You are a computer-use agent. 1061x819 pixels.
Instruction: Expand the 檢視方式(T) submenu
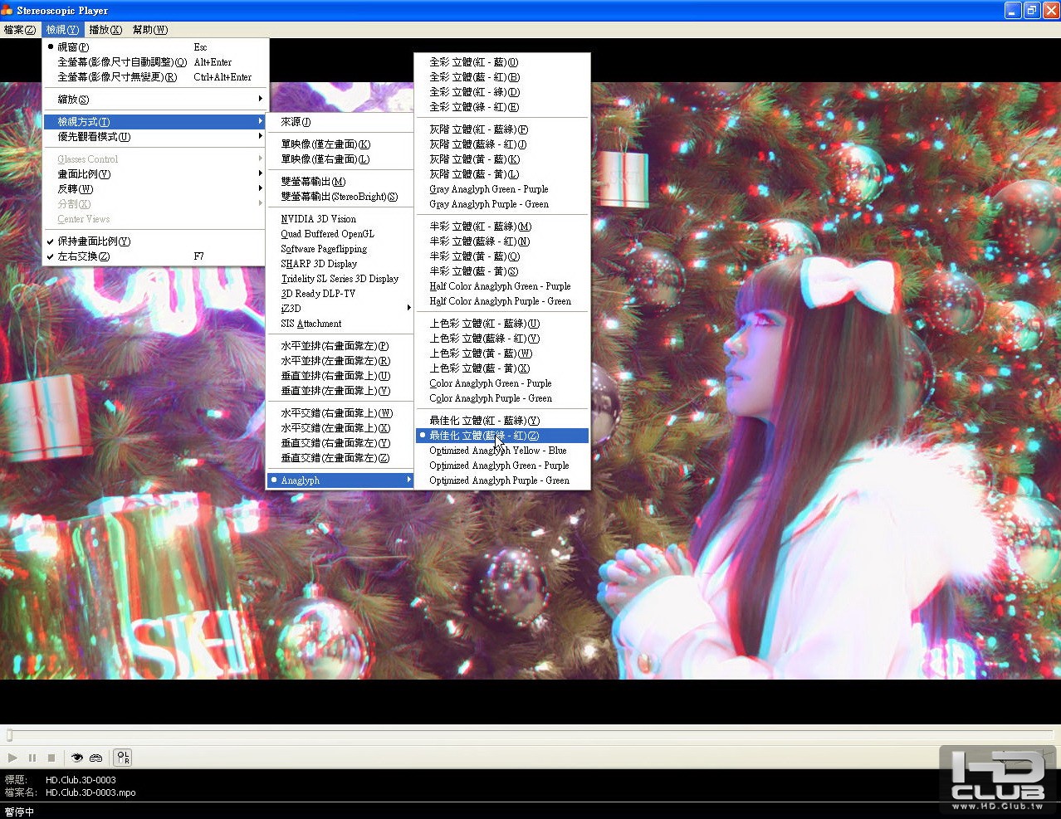[154, 122]
